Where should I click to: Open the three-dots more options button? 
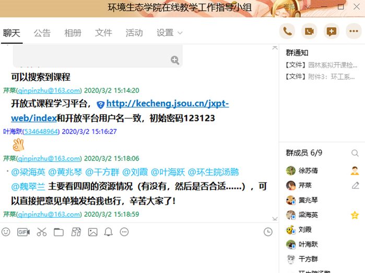click(x=354, y=32)
